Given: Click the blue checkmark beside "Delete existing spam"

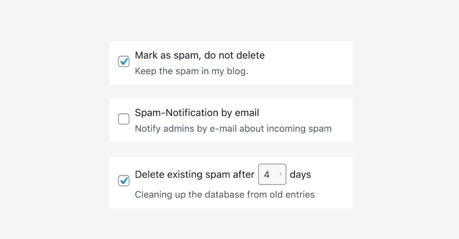Looking at the screenshot, I should [x=124, y=181].
